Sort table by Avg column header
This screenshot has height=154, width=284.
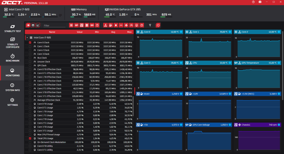click(x=113, y=32)
